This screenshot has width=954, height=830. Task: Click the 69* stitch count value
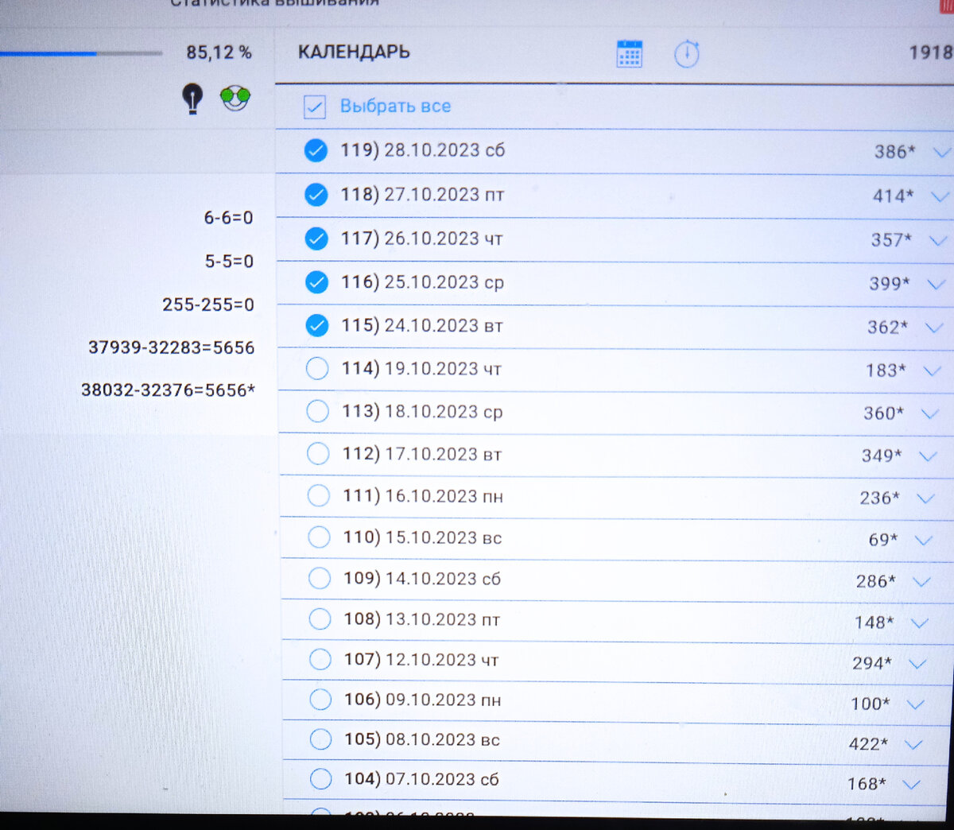coord(882,540)
